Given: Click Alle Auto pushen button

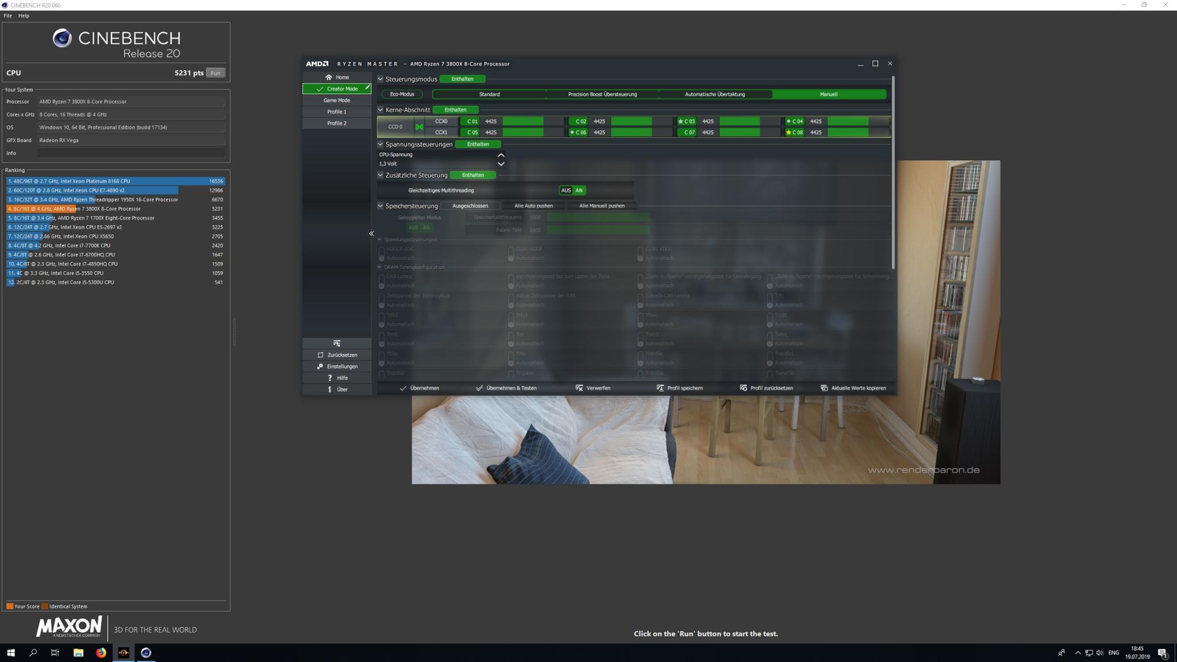Looking at the screenshot, I should point(533,206).
